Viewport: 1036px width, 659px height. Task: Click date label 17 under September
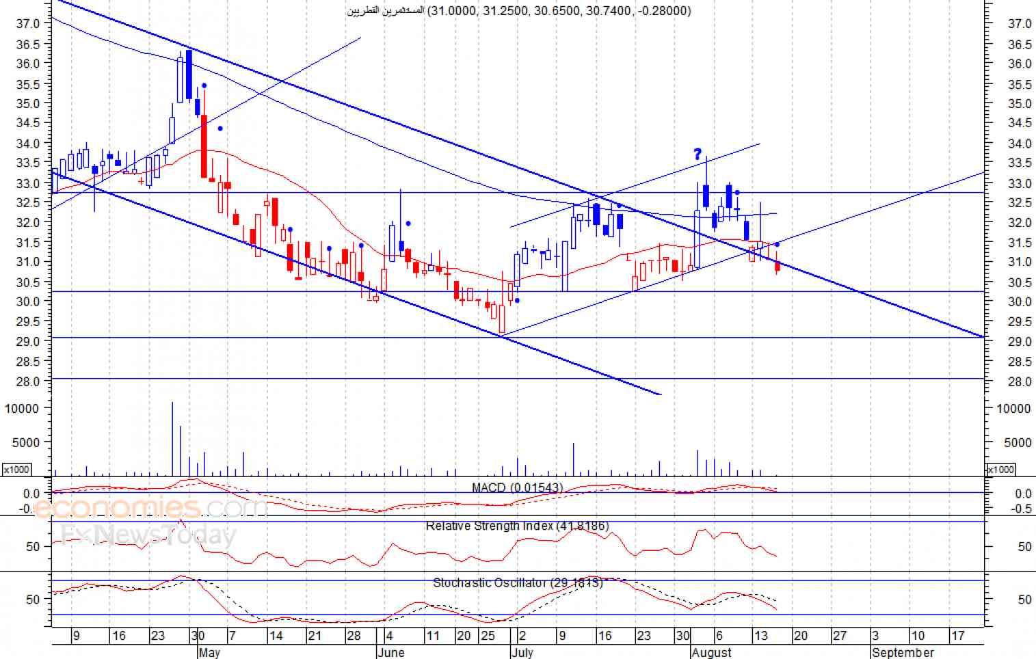tap(958, 636)
